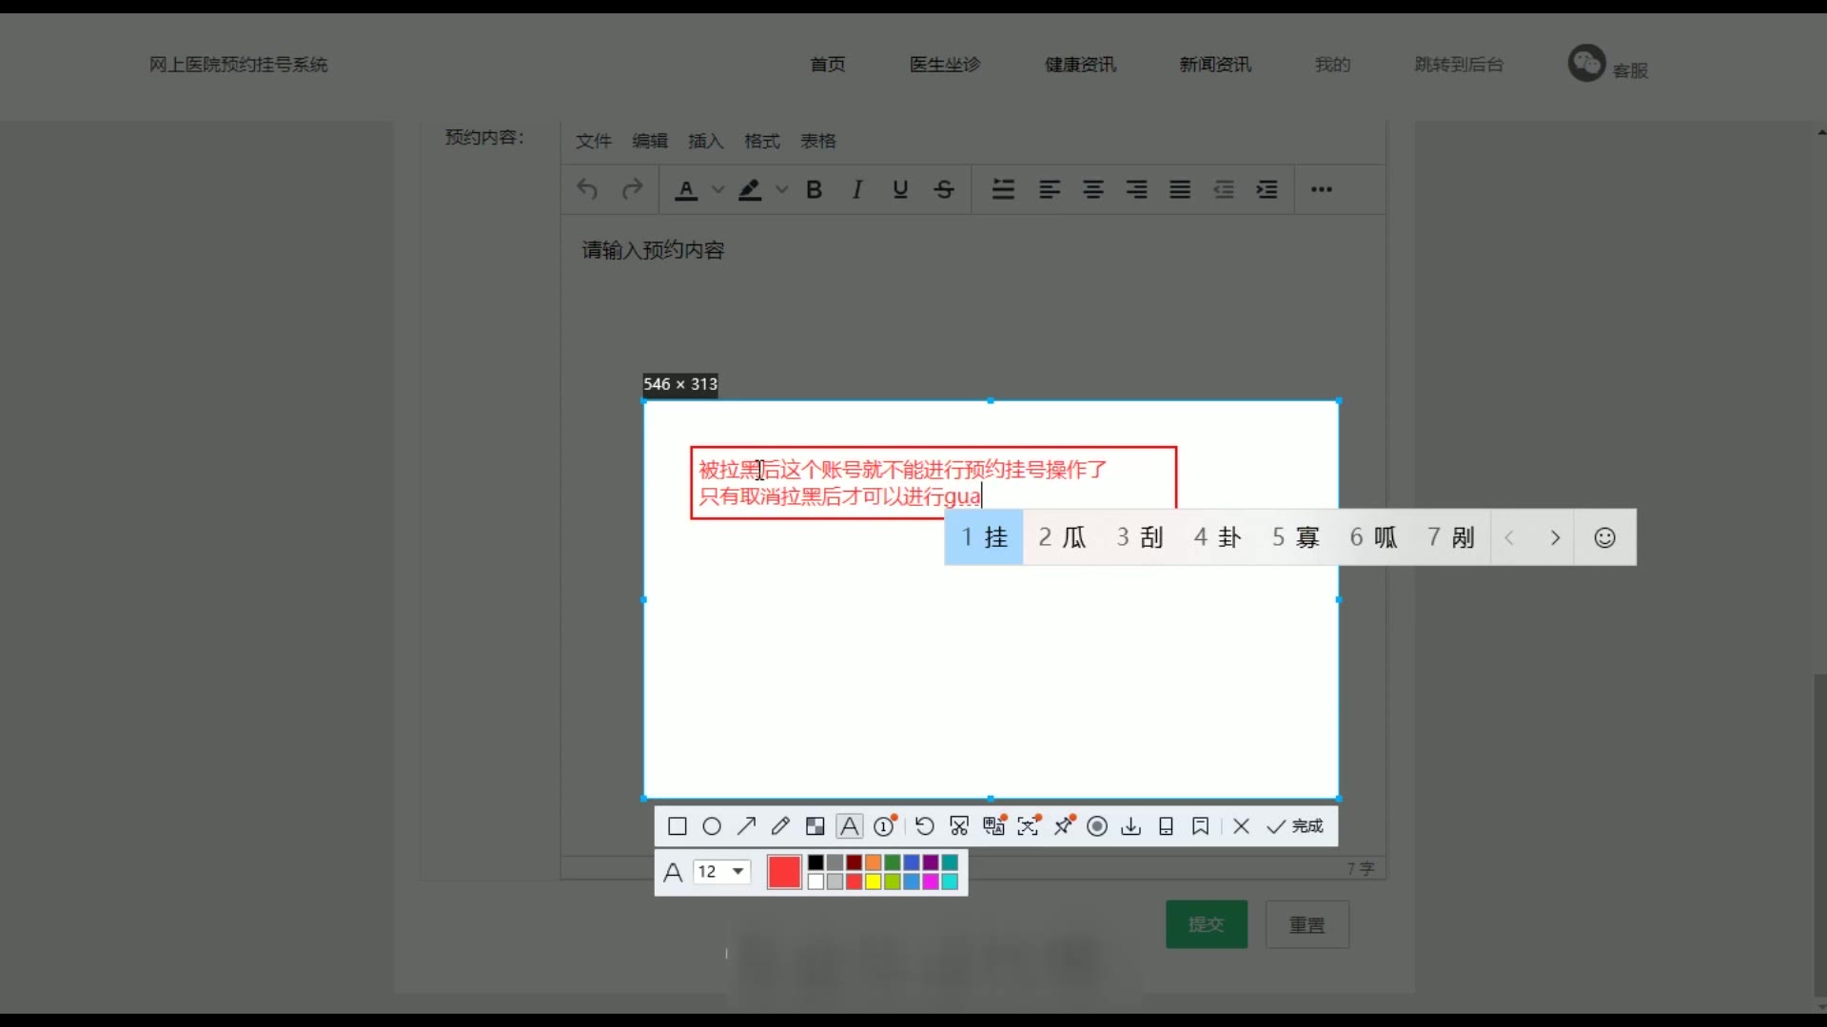Save screenshot with download icon
The image size is (1827, 1027).
click(1130, 826)
